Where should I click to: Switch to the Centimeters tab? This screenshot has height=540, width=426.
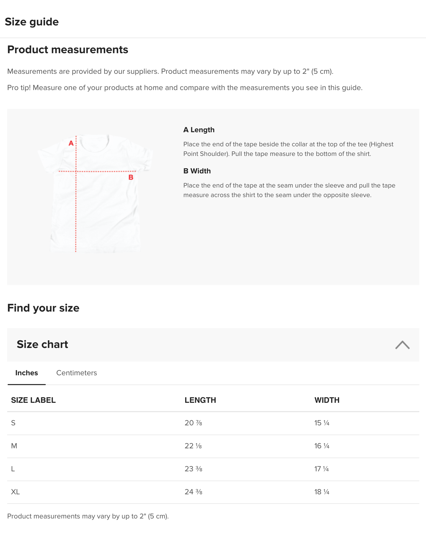[x=76, y=373]
